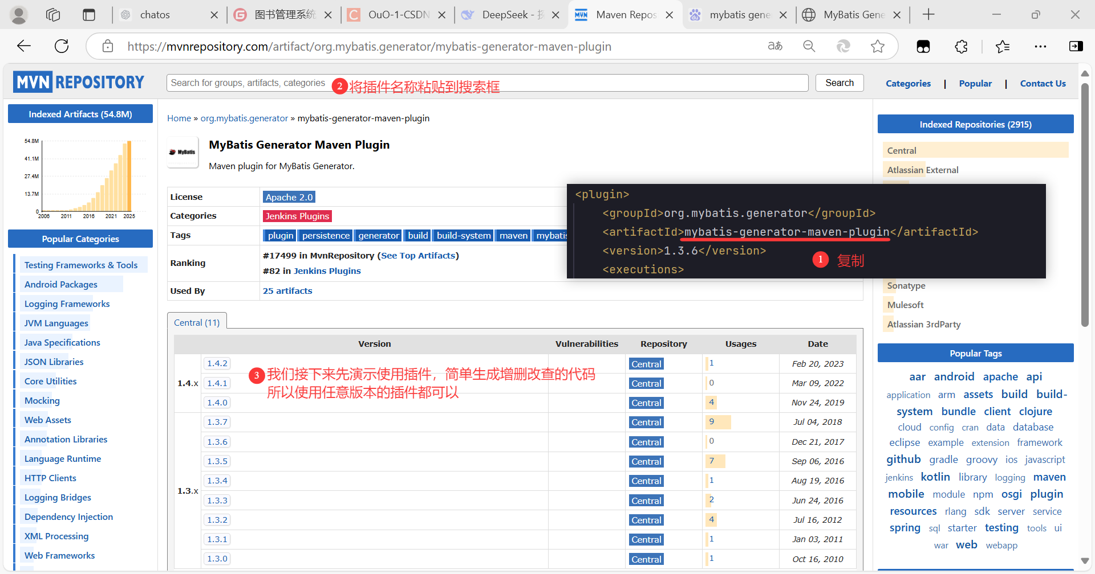The width and height of the screenshot is (1095, 574).
Task: Click scrollbar down arrow
Action: point(1085,561)
